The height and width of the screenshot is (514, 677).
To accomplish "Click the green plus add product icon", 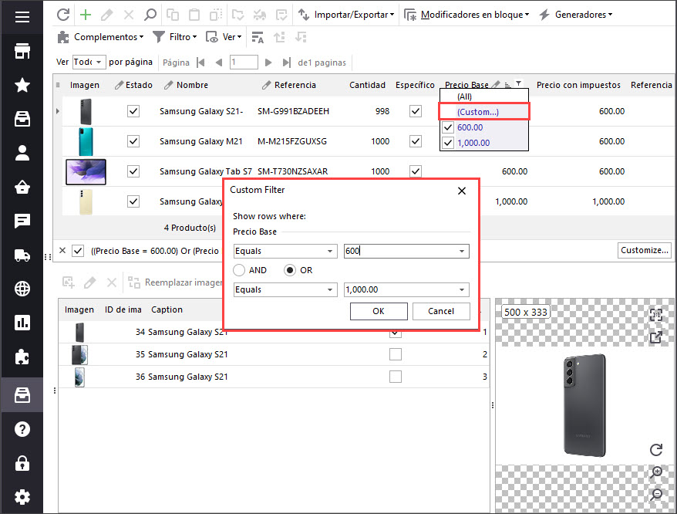I will point(86,15).
